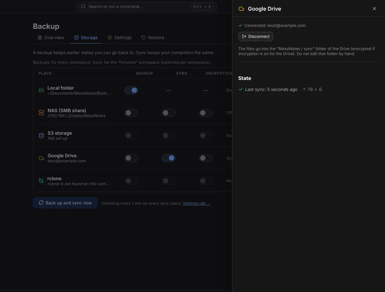This screenshot has width=385, height=292.
Task: Toggle encryption for S3 storage
Action: [x=206, y=135]
